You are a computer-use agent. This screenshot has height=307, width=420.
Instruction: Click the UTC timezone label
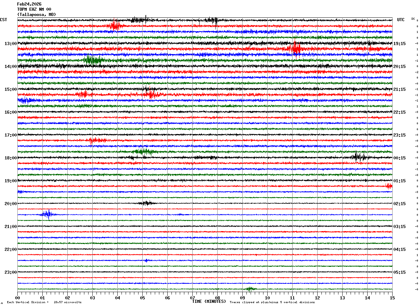401,20
